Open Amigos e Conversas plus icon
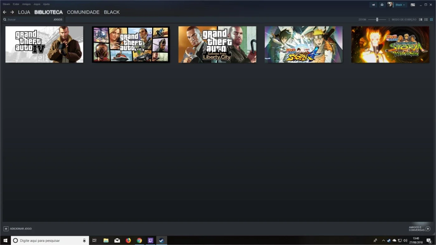436x245 pixels. [428, 229]
